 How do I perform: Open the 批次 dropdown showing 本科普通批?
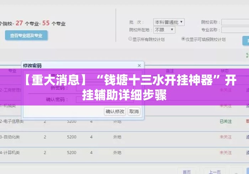pos(169,22)
